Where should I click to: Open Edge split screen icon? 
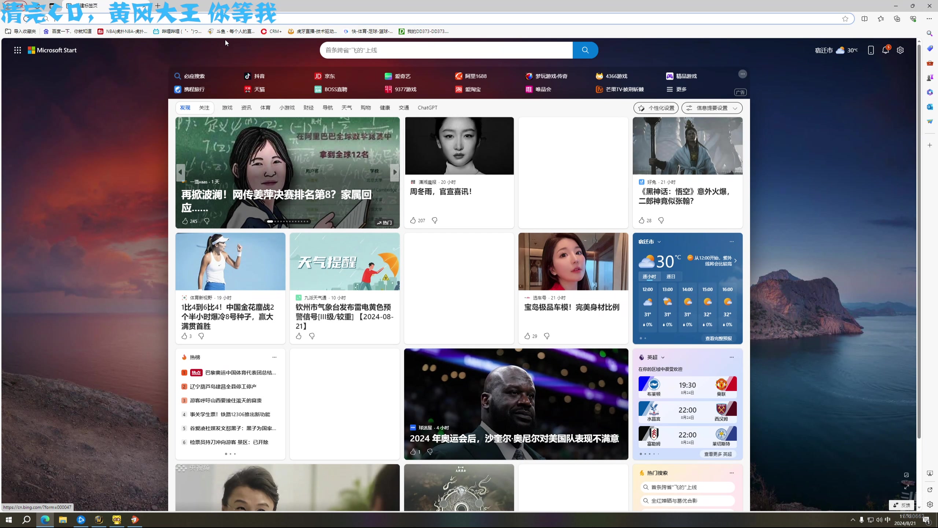(865, 19)
